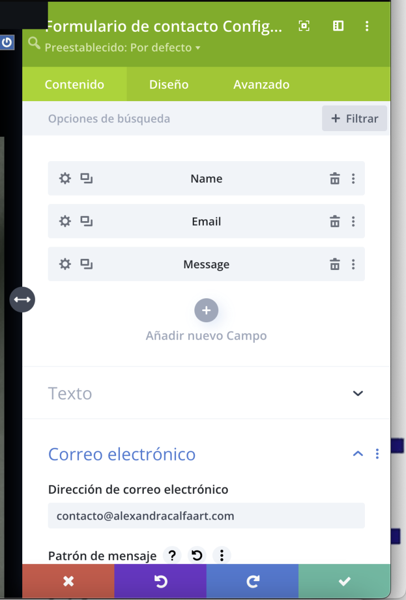Open settings gear for Name field

[x=65, y=178]
